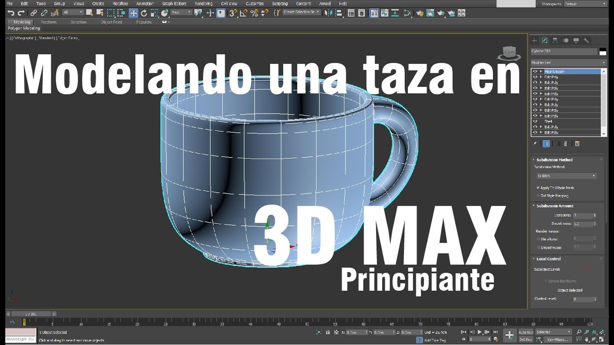The image size is (614, 345).
Task: Click the object name field Cylinder001
Action: coord(564,51)
